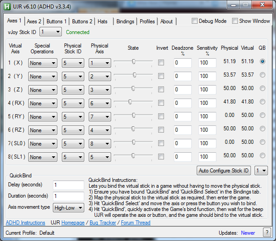Open the vJoy Stick ID dropdown

pyautogui.click(x=51, y=32)
